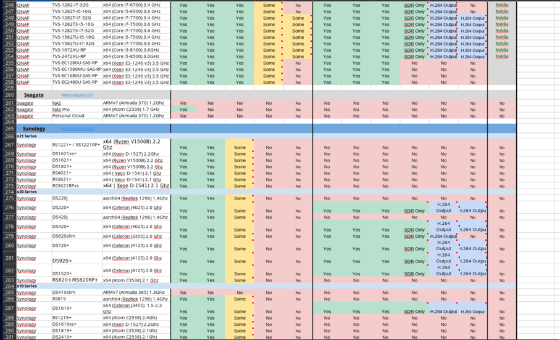Select the Seagate section heading cell
Viewport: 560px width, 340px height.
34,95
